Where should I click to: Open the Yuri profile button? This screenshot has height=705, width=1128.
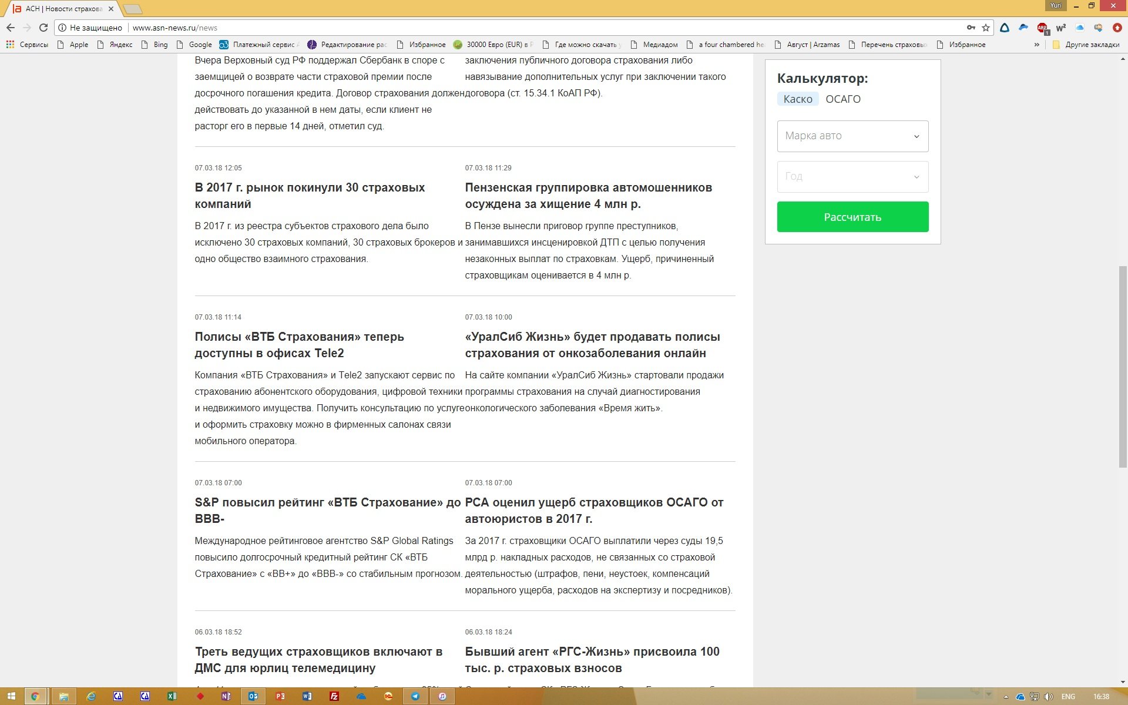coord(1056,5)
